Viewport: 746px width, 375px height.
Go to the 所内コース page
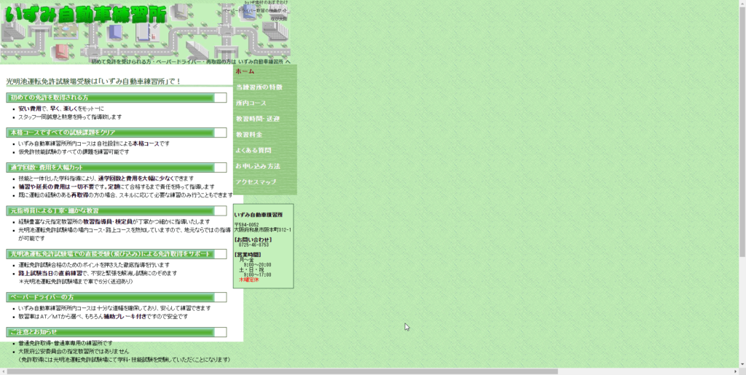[251, 103]
